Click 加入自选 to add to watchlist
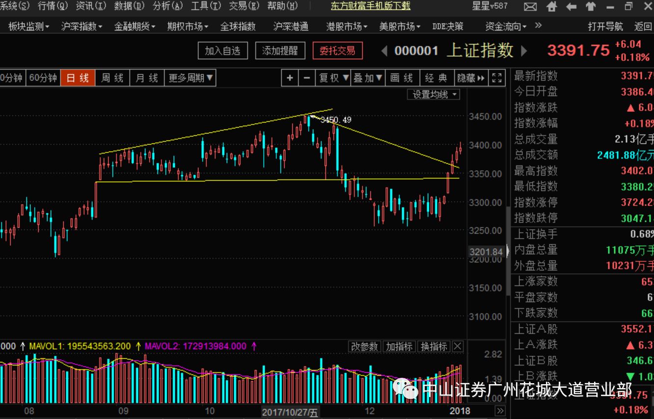Image resolution: width=654 pixels, height=419 pixels. pos(222,51)
